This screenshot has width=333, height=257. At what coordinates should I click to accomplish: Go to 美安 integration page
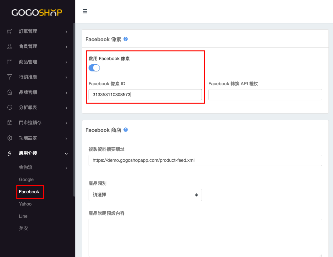click(x=24, y=228)
